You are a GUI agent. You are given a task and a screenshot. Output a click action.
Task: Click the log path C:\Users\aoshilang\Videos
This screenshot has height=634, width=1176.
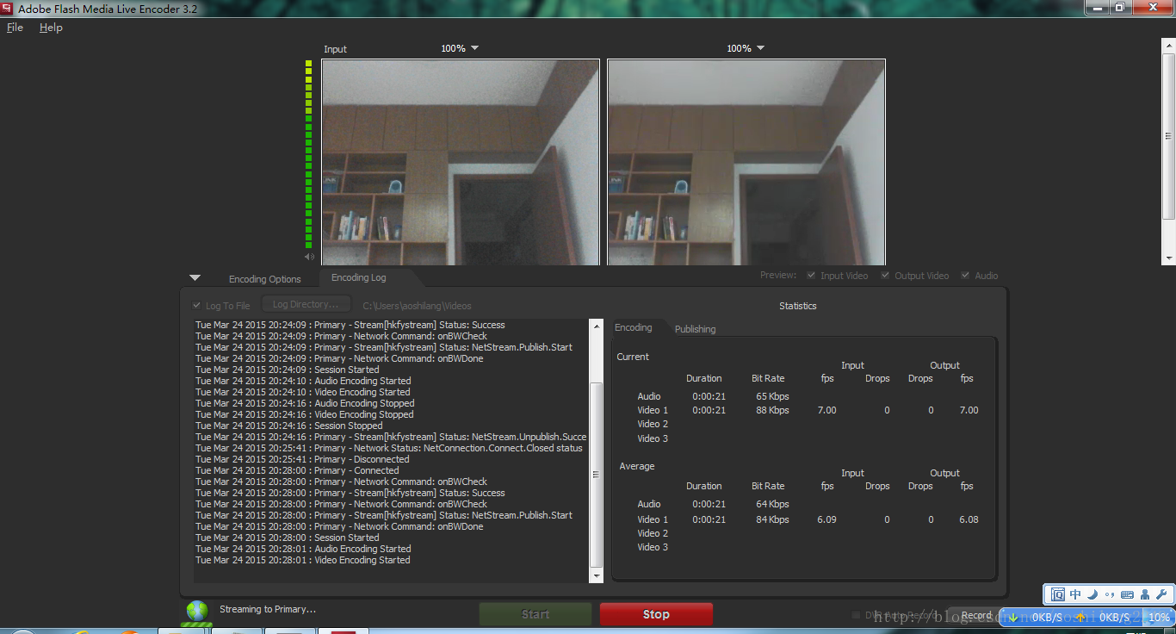click(417, 306)
